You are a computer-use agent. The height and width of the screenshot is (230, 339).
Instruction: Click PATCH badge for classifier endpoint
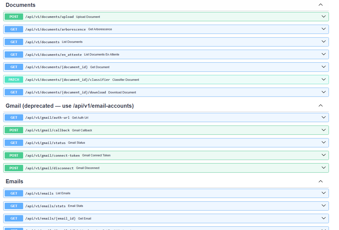[14, 80]
